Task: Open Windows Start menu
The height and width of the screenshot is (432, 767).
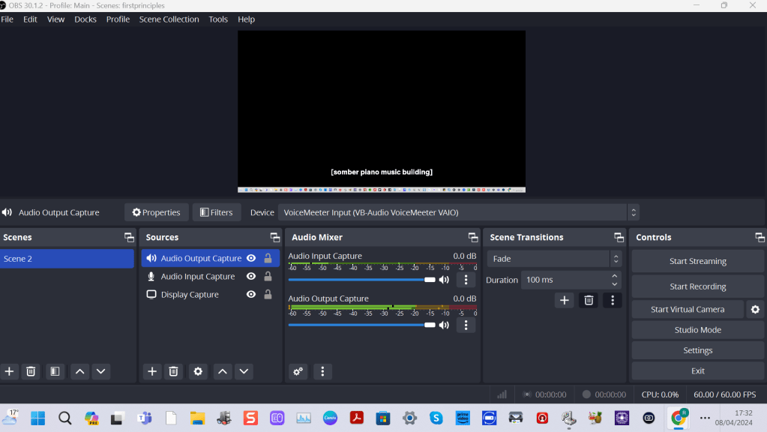Action: 37,418
